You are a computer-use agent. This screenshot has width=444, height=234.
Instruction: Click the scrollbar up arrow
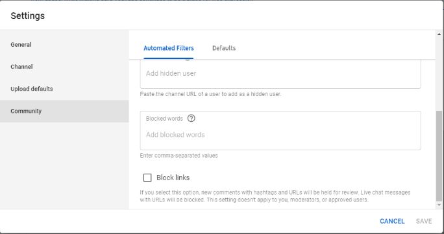439,34
